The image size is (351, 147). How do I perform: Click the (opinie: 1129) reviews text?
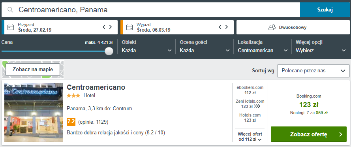pyautogui.click(x=93, y=122)
